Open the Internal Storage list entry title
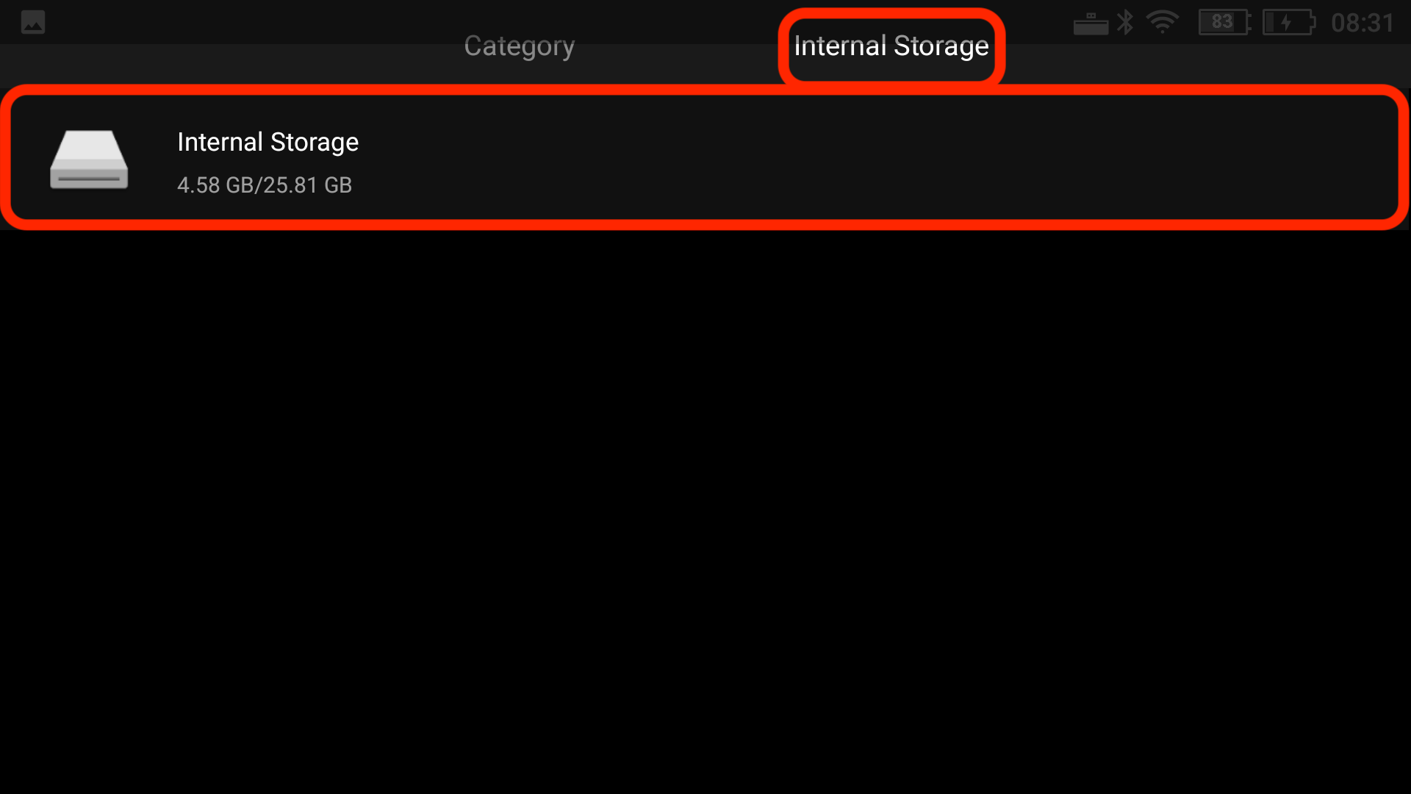The image size is (1411, 794). click(268, 142)
